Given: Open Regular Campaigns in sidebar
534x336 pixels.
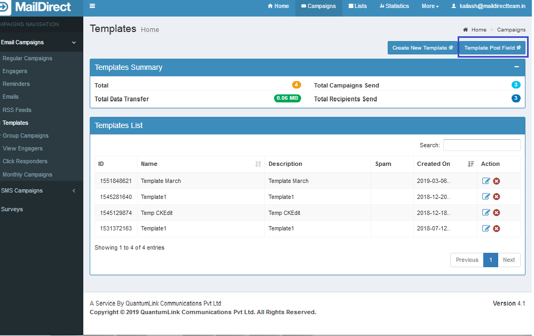Looking at the screenshot, I should coord(27,58).
